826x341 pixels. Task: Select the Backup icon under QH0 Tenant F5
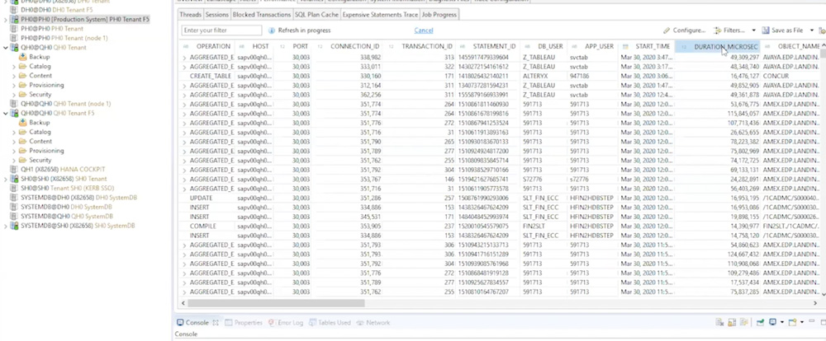tap(22, 123)
